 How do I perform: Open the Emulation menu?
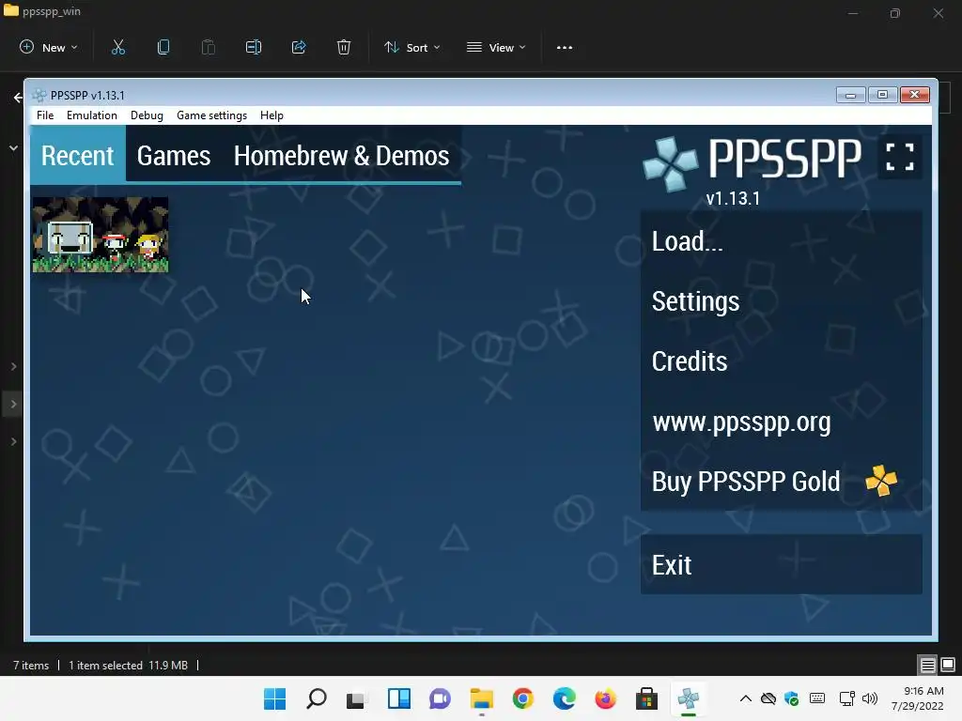tap(92, 115)
